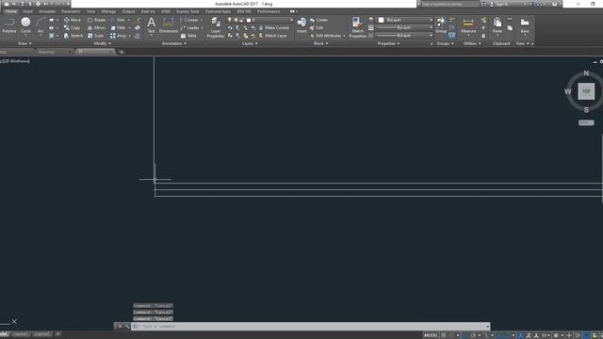603x339 pixels.
Task: Expand the Annotation panel
Action: pos(173,43)
